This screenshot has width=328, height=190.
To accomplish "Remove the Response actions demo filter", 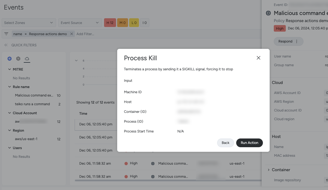I will [72, 34].
